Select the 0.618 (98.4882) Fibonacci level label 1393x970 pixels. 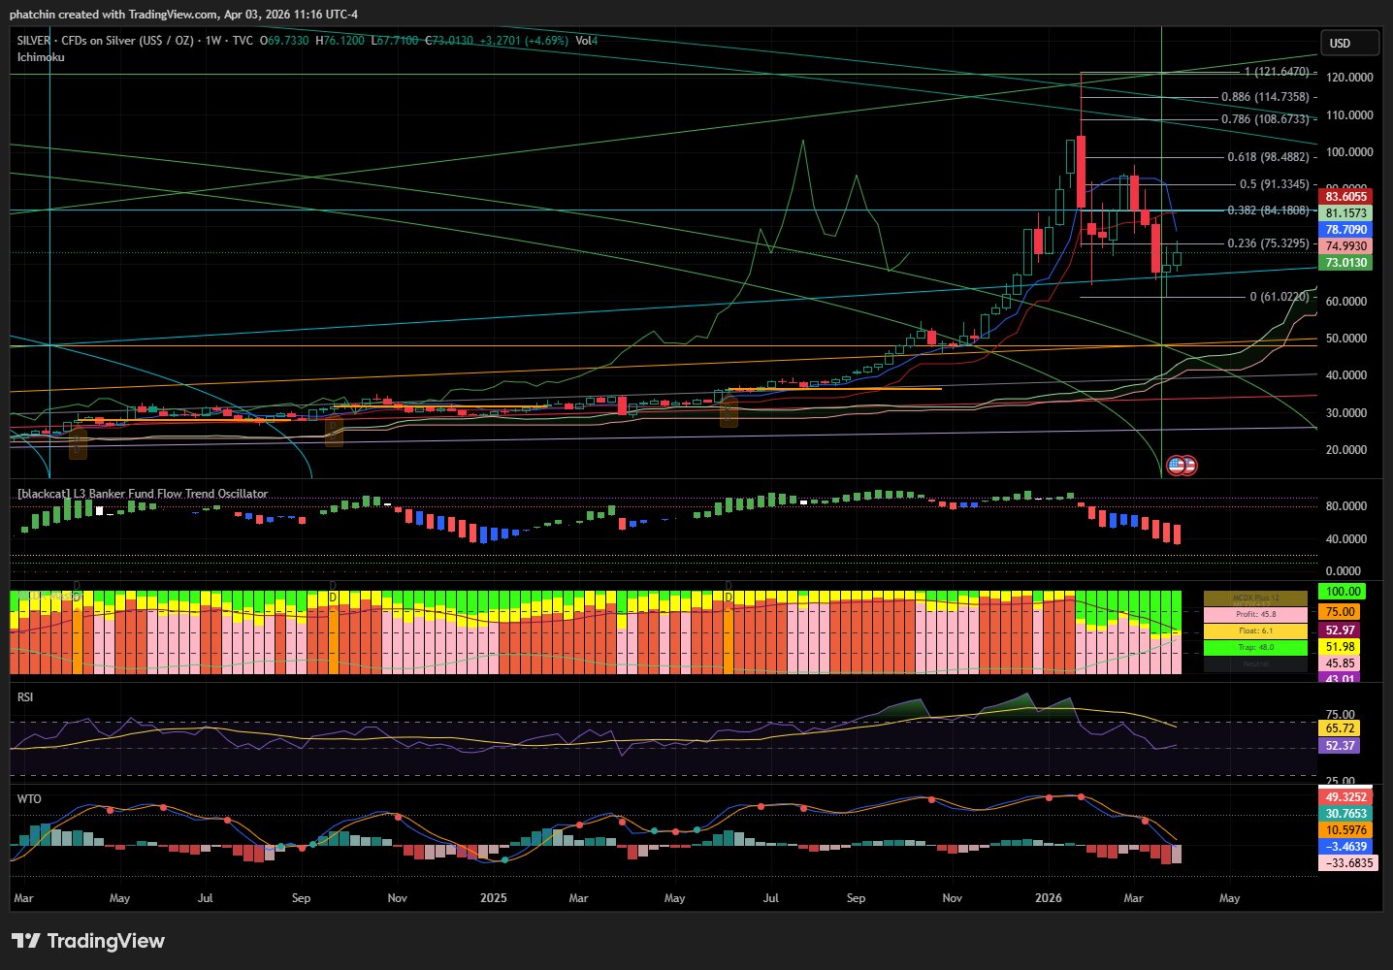pos(1268,157)
